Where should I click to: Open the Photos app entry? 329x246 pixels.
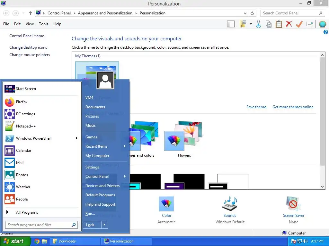click(x=41, y=175)
